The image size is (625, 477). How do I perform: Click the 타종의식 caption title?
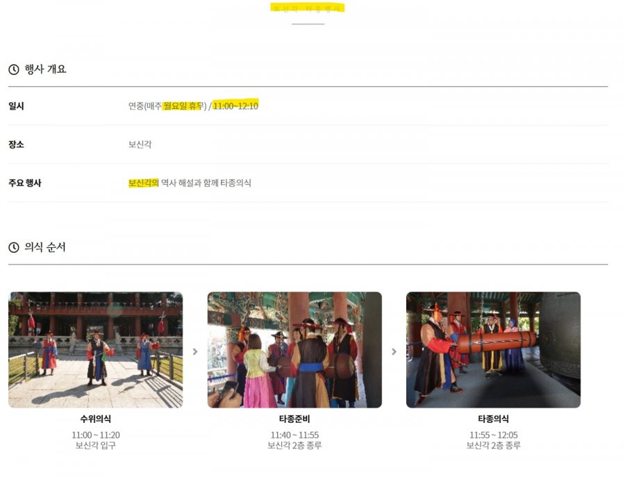tap(493, 419)
